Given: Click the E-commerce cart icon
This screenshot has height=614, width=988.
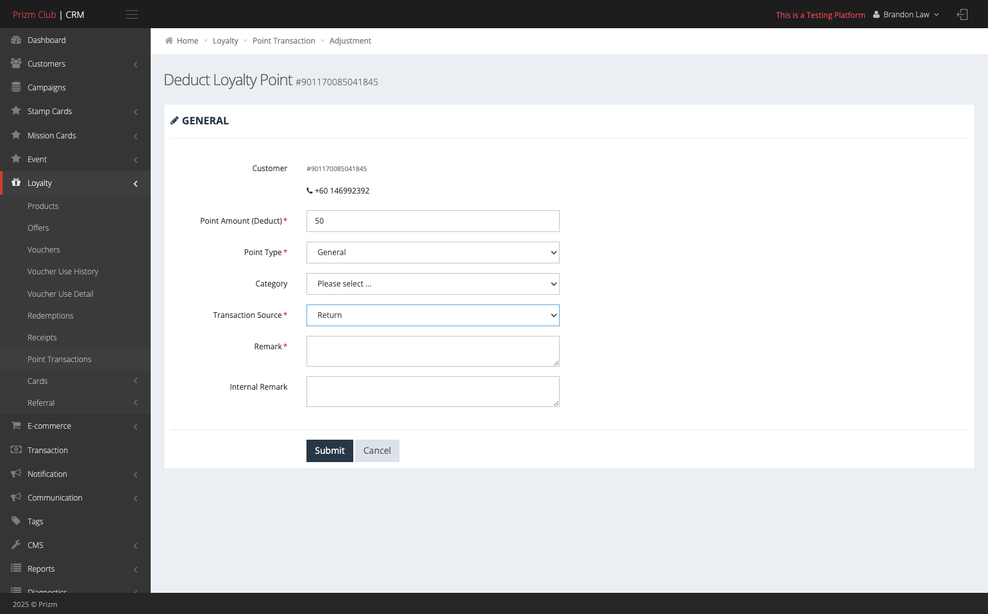Looking at the screenshot, I should pos(16,426).
